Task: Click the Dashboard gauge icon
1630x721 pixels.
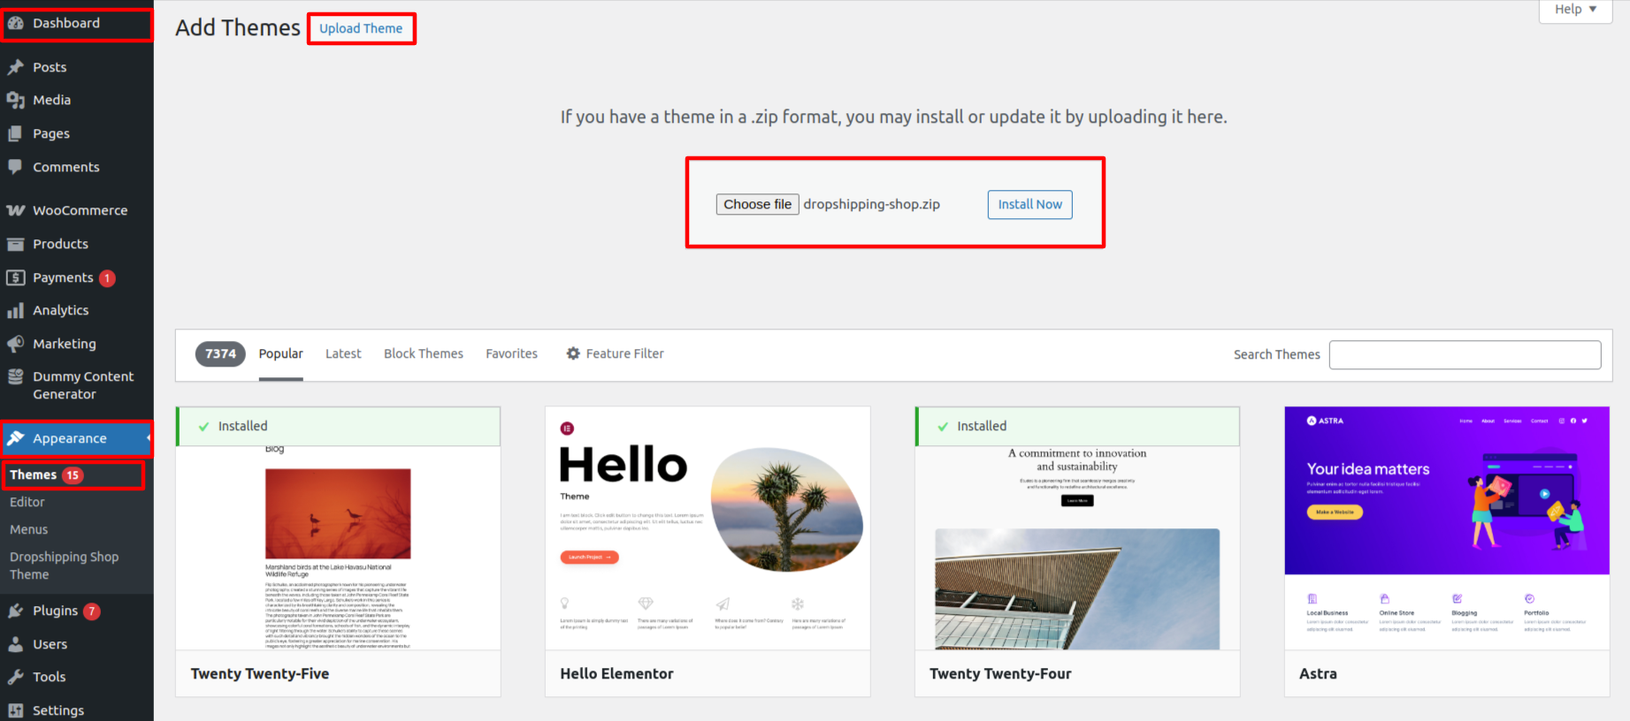Action: pyautogui.click(x=15, y=23)
